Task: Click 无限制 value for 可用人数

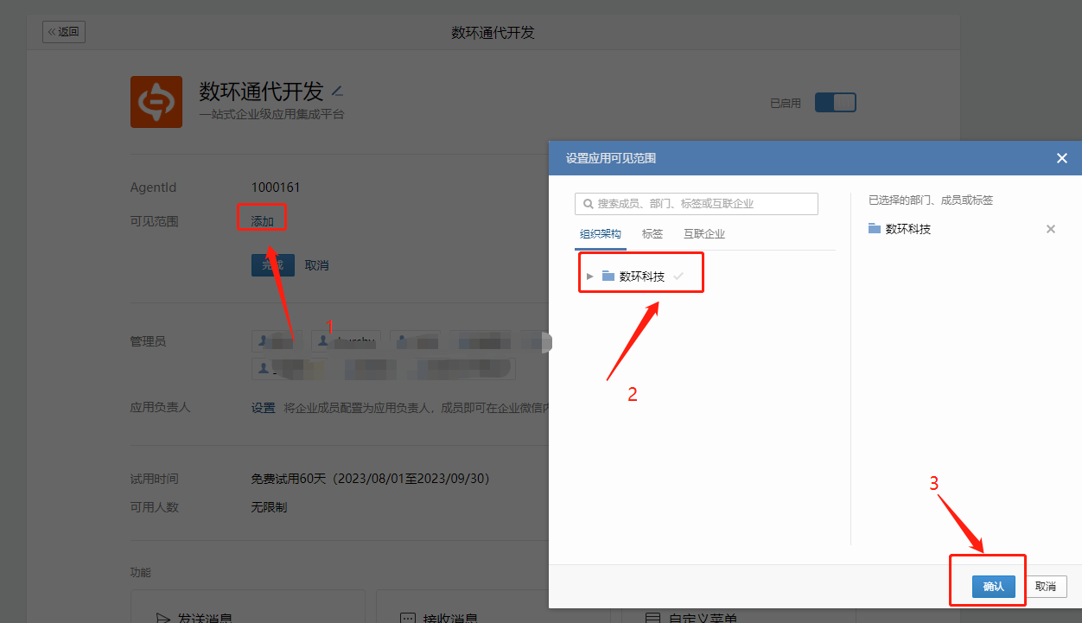Action: coord(269,507)
